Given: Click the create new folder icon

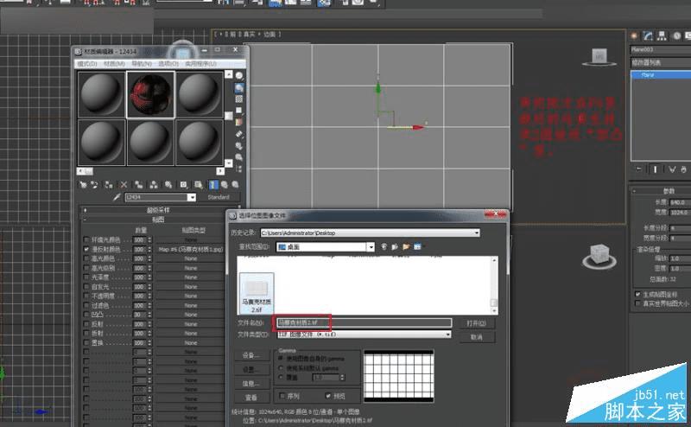Looking at the screenshot, I should [x=404, y=246].
